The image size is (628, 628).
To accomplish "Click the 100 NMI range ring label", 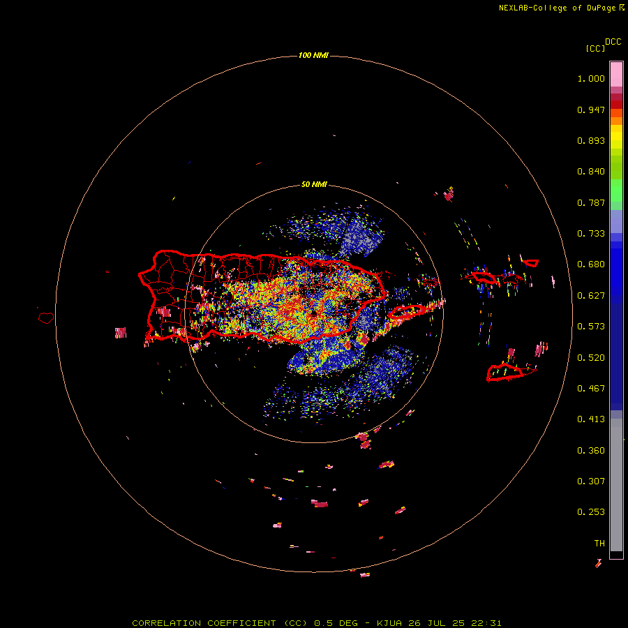I will coord(313,55).
